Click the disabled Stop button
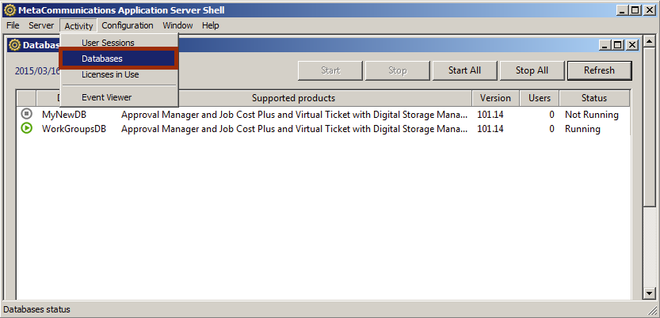 398,70
